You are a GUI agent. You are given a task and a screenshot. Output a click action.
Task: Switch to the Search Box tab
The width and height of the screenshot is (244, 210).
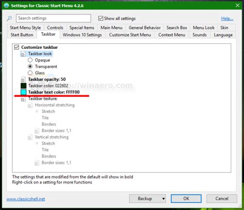click(177, 28)
